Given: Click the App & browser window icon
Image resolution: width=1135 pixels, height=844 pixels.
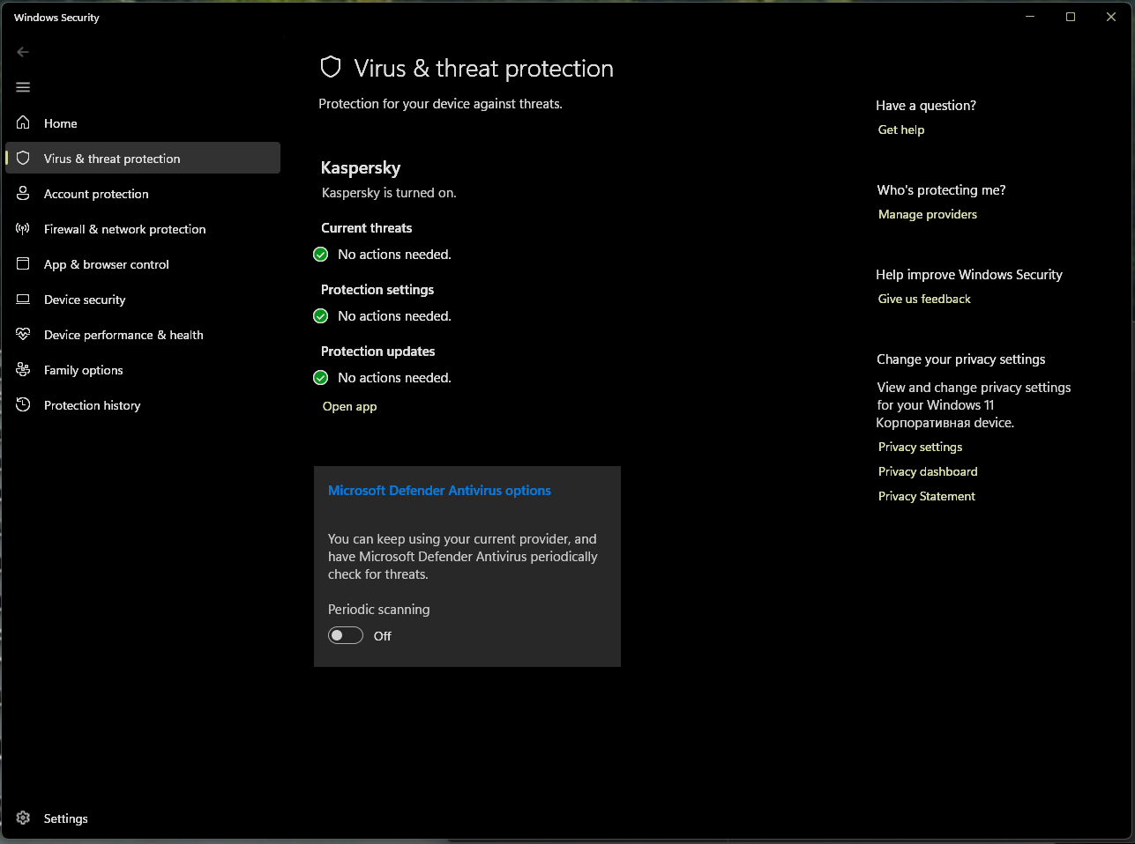Looking at the screenshot, I should (x=23, y=263).
